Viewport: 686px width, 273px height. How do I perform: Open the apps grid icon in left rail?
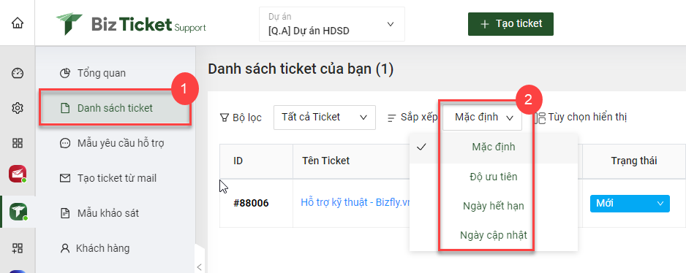pyautogui.click(x=18, y=143)
